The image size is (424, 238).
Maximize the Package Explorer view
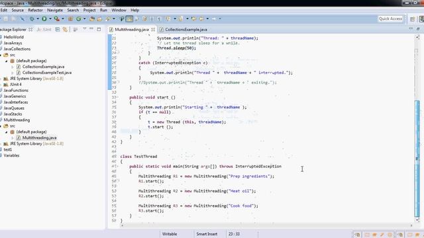click(99, 29)
